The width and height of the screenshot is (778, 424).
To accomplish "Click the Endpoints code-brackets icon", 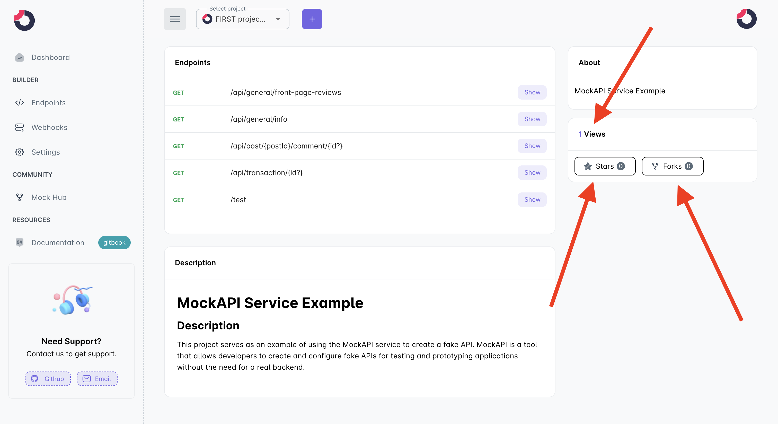I will pyautogui.click(x=20, y=103).
